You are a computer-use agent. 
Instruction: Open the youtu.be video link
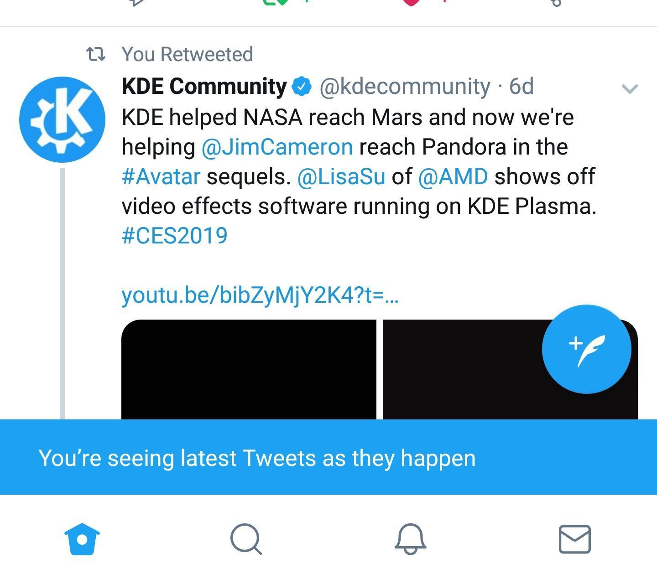[x=260, y=295]
